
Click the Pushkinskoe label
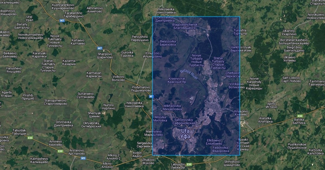(297, 146)
